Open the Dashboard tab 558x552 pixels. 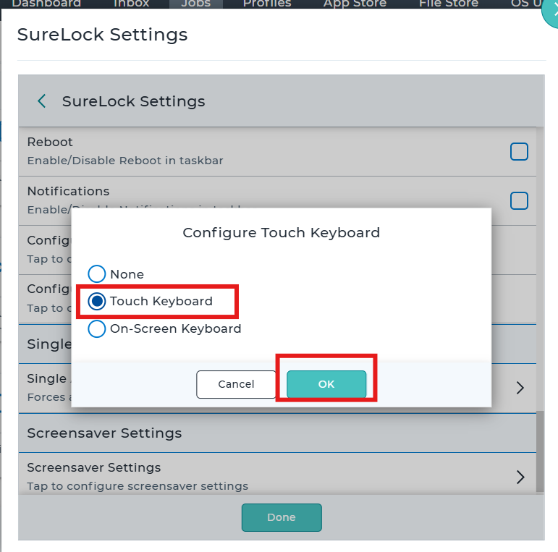46,4
